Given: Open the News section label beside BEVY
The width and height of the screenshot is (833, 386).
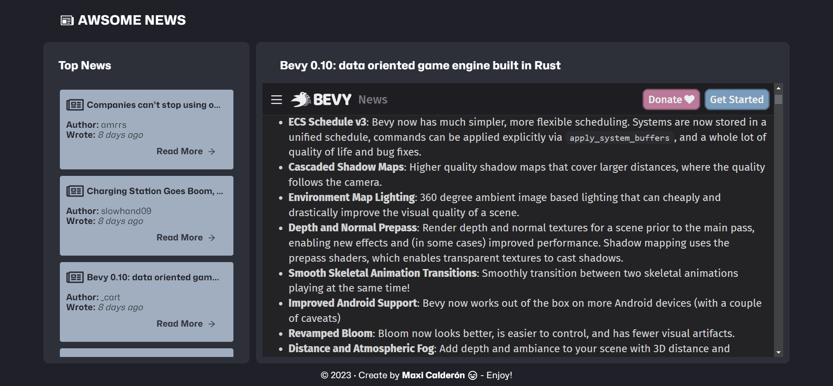Looking at the screenshot, I should 373,100.
